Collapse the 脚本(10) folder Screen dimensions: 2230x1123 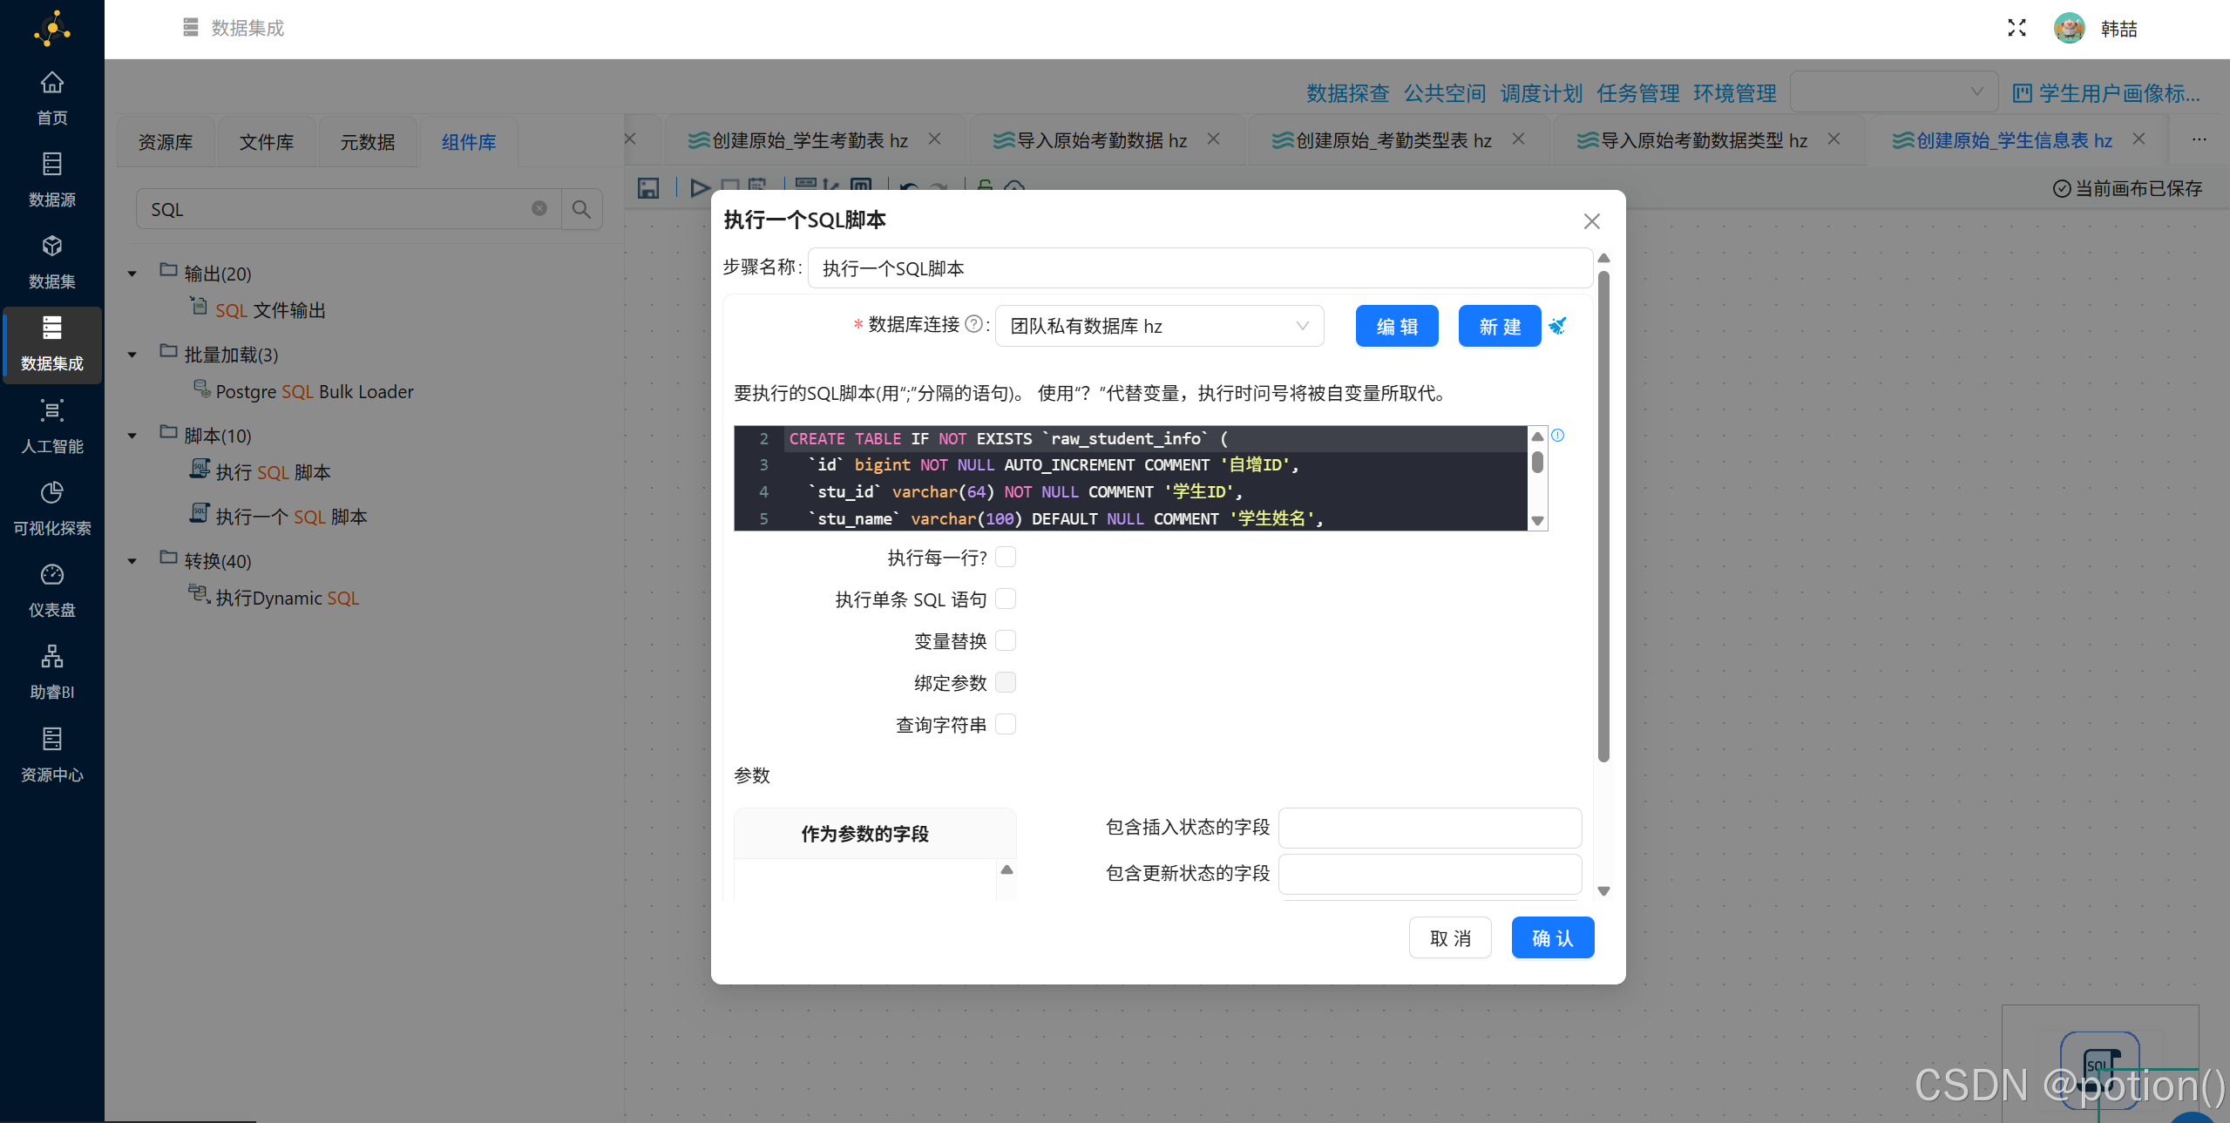click(132, 436)
